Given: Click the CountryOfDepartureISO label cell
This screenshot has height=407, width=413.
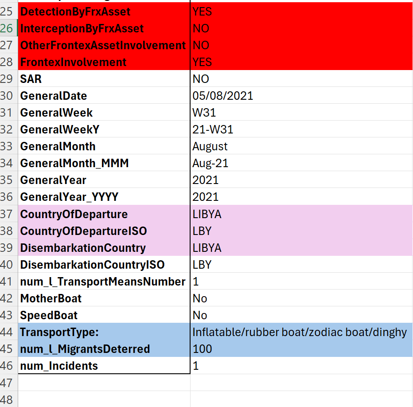Looking at the screenshot, I should pos(83,231).
